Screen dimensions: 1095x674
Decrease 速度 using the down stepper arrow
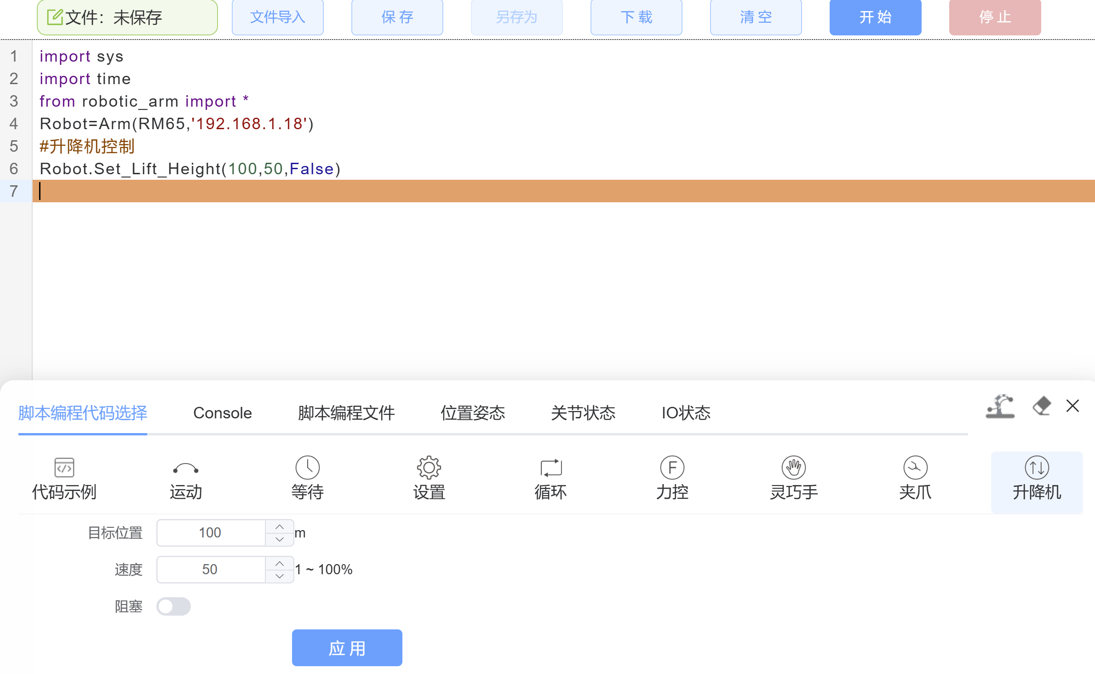click(x=279, y=576)
